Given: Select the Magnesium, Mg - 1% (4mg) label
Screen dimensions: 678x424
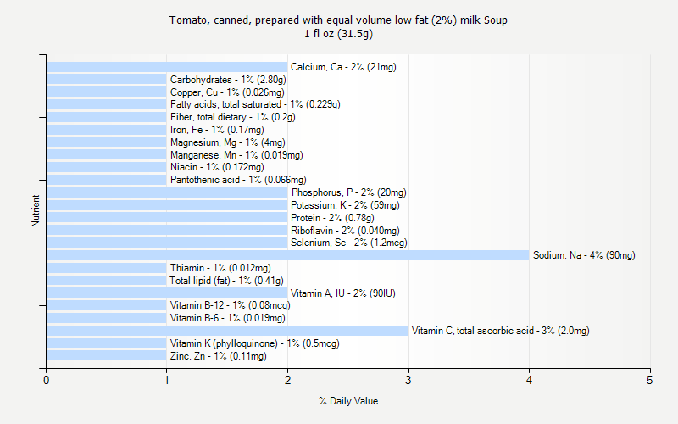Looking at the screenshot, I should 227,142.
